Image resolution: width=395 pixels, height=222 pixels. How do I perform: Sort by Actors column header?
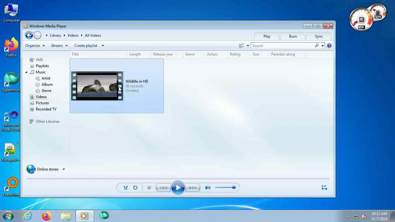click(x=212, y=54)
